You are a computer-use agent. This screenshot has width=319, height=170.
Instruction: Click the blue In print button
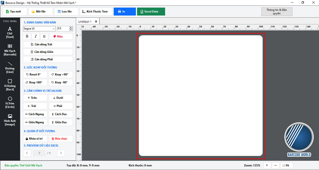point(125,11)
